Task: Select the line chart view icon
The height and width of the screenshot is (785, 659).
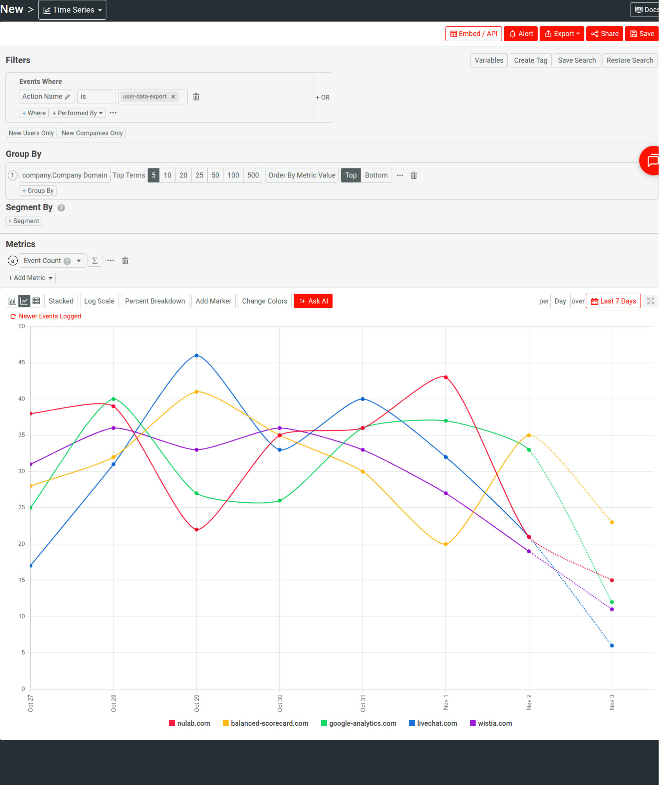Action: (24, 301)
